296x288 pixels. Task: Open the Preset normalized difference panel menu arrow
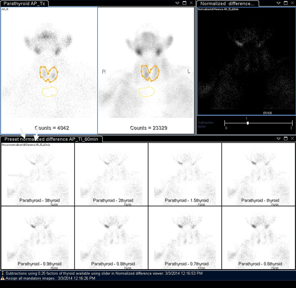click(x=279, y=139)
